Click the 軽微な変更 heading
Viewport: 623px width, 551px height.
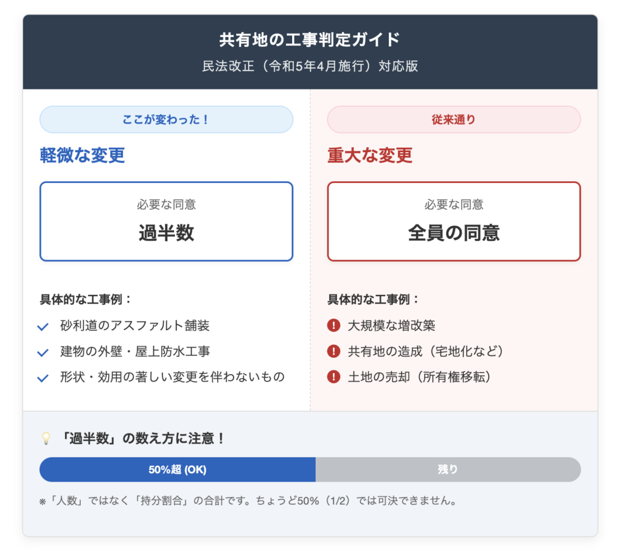coord(83,155)
